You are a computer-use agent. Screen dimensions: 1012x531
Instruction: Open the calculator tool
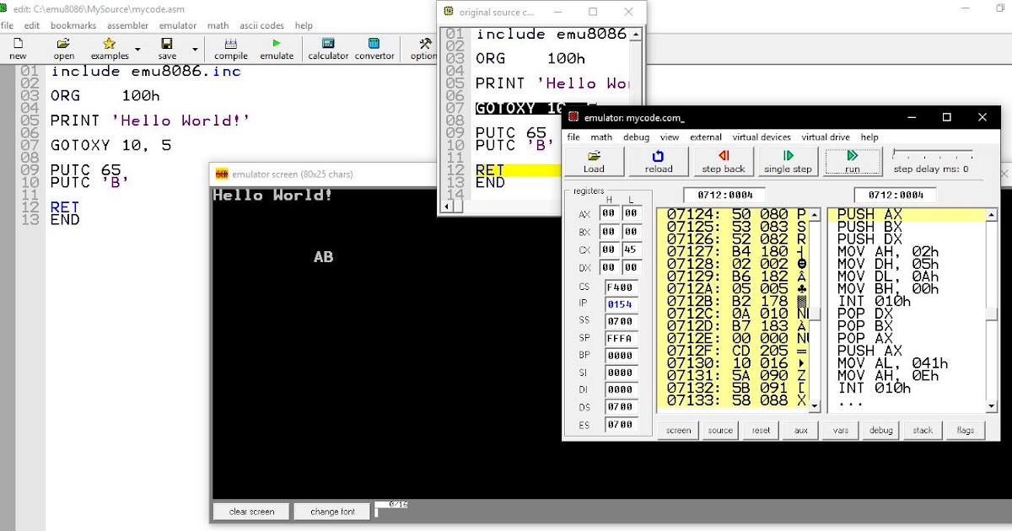(327, 48)
